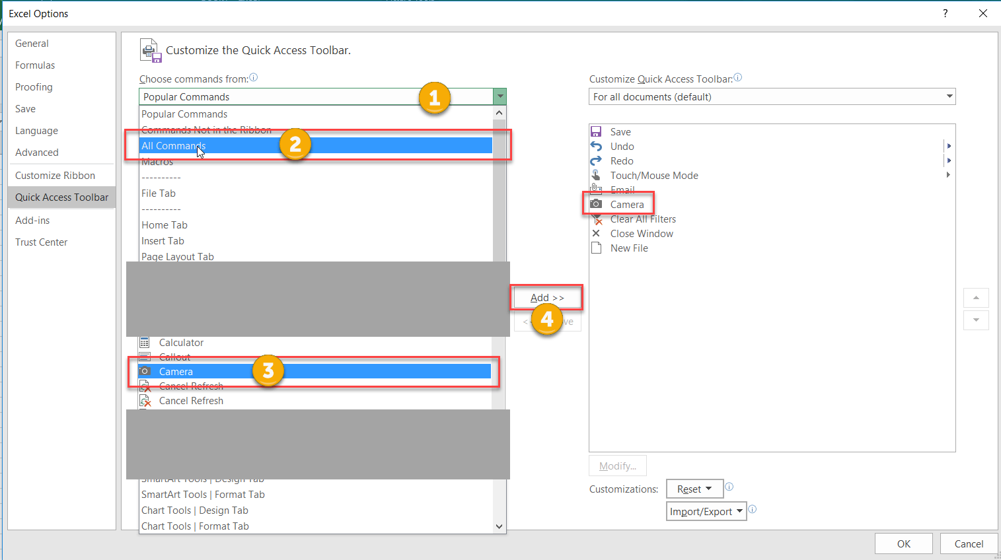Choose File Tab in the dropdown list
Viewport: 1001px width, 560px height.
coord(316,193)
